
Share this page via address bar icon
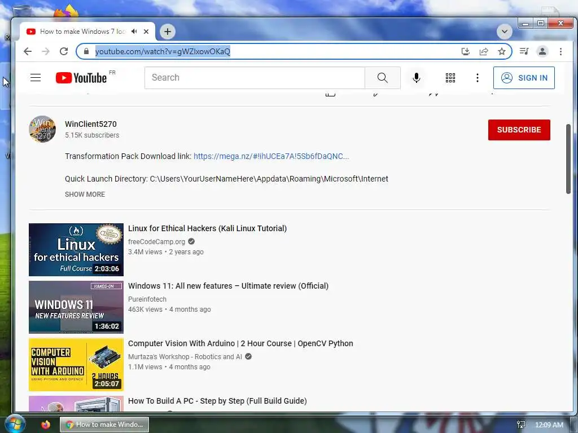pyautogui.click(x=484, y=51)
